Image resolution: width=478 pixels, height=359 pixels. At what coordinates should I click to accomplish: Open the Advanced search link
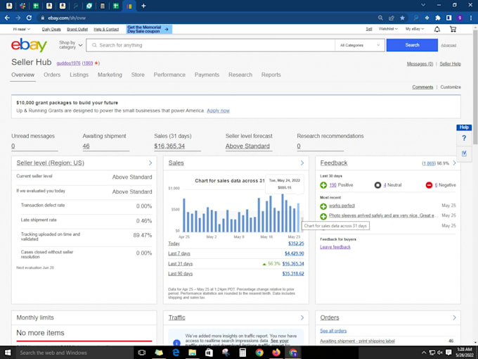[448, 45]
